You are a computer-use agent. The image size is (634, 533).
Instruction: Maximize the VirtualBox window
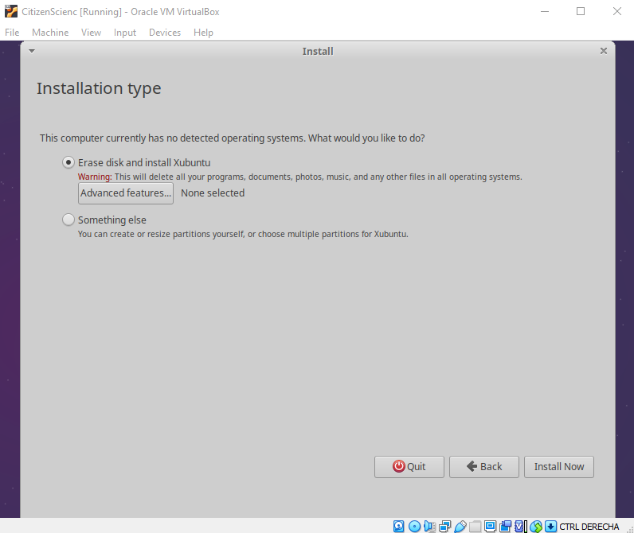click(581, 11)
